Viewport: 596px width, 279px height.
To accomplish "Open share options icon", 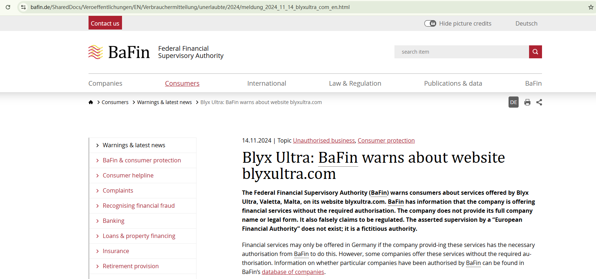I will click(x=539, y=102).
